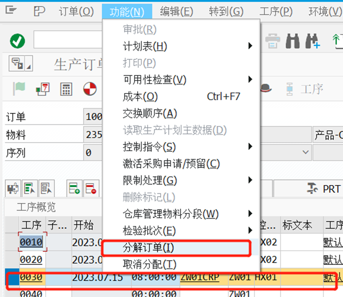Expand the 控制指令(S) submenu
This screenshot has height=297, width=343.
point(181,147)
